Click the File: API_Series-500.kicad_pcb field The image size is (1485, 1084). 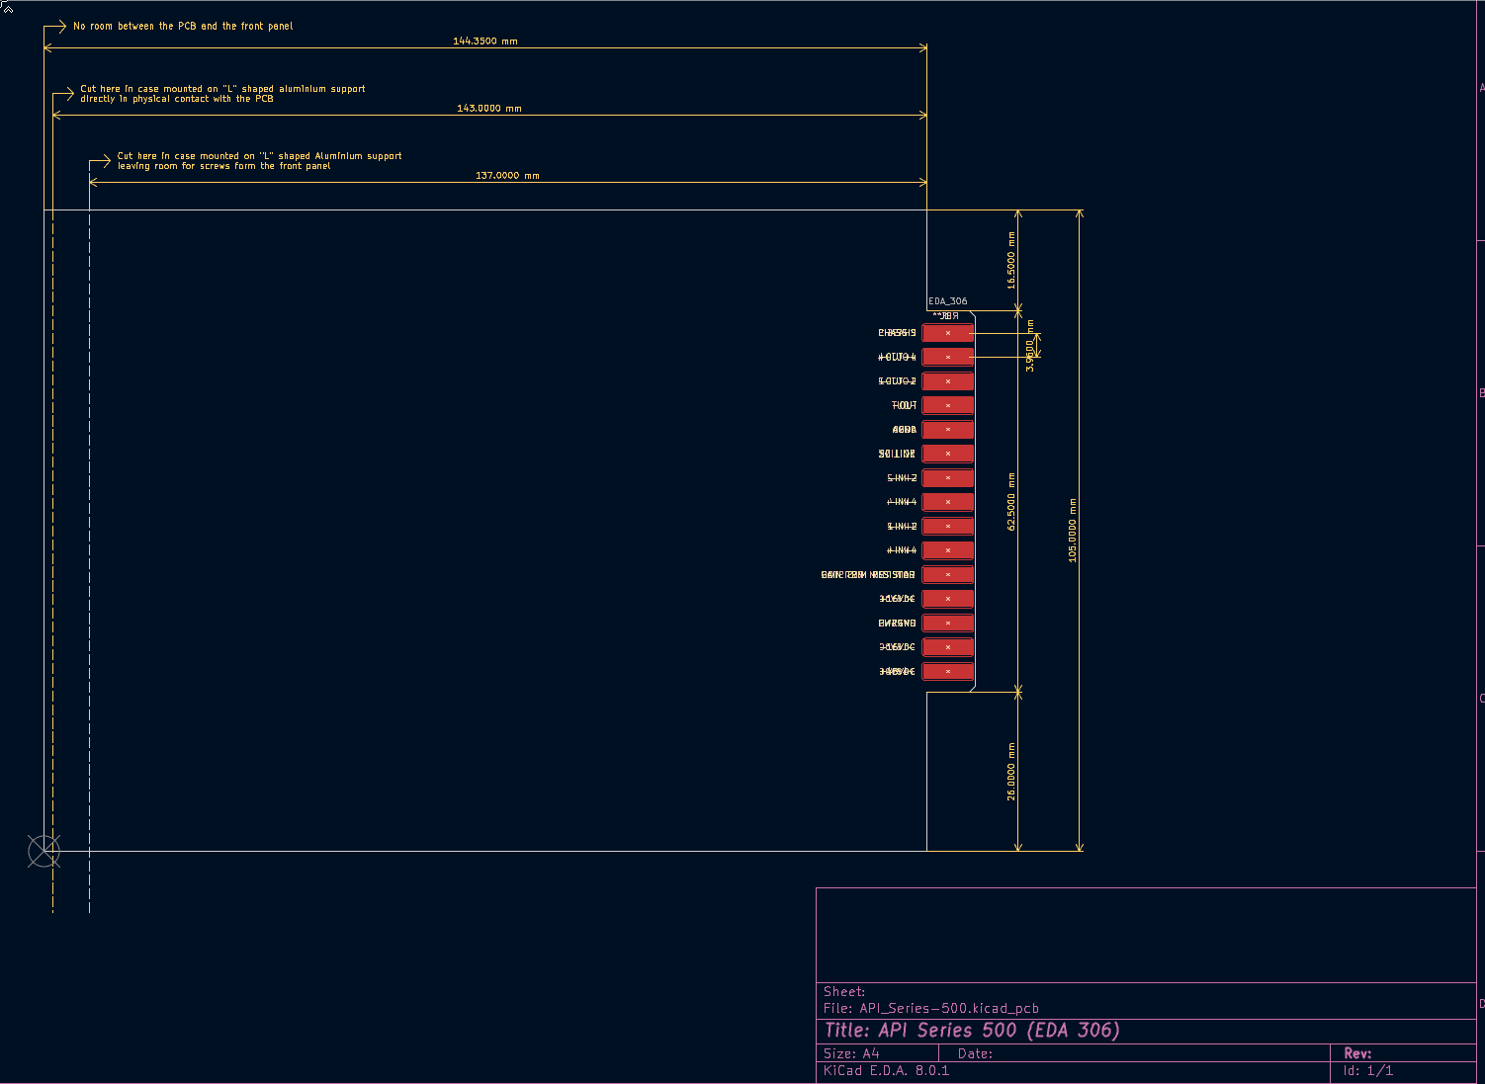click(930, 1009)
